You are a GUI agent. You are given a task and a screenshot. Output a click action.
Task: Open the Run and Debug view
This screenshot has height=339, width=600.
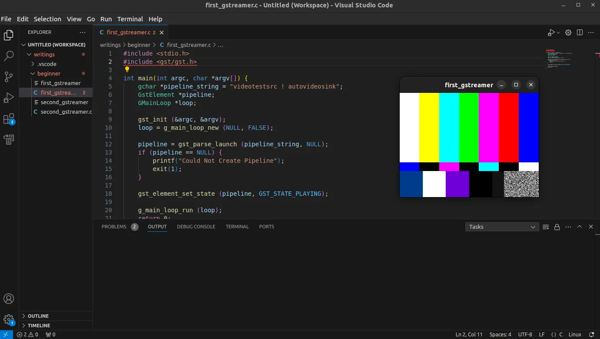click(x=9, y=98)
